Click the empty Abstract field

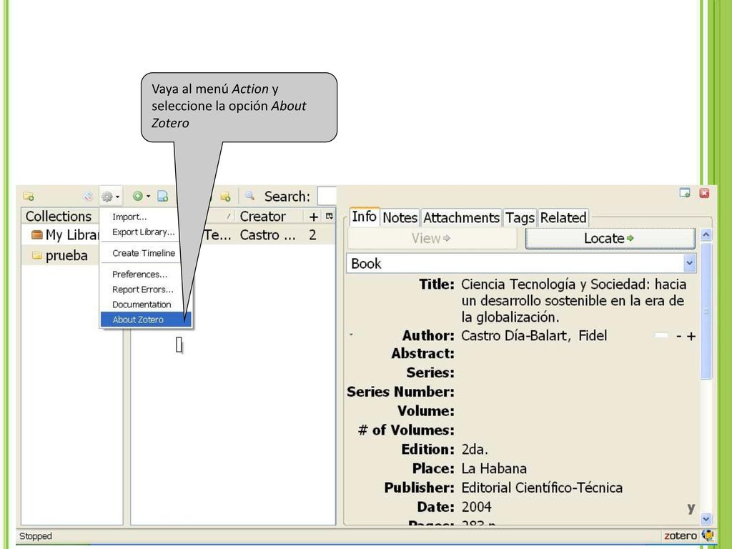[578, 354]
